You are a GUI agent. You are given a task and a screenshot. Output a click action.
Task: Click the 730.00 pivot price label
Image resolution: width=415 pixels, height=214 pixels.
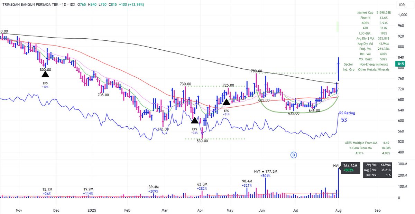pyautogui.click(x=185, y=84)
